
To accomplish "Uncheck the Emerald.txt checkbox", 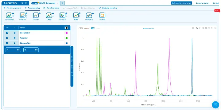I will click(x=7, y=33).
